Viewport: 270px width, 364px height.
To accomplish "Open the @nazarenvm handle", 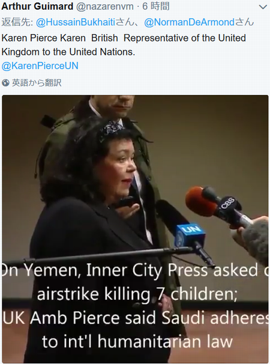I will point(105,7).
